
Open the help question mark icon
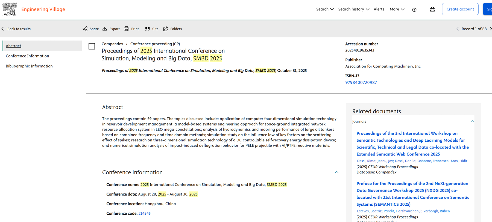(x=414, y=10)
